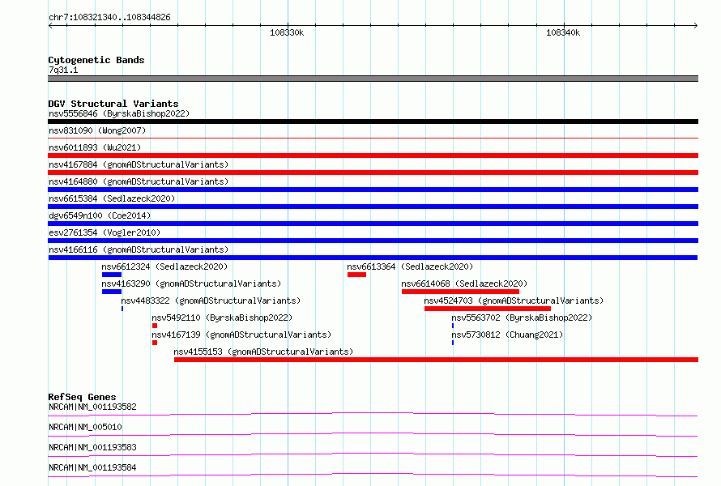Click the black nsv5556846 variant bar

[x=373, y=122]
